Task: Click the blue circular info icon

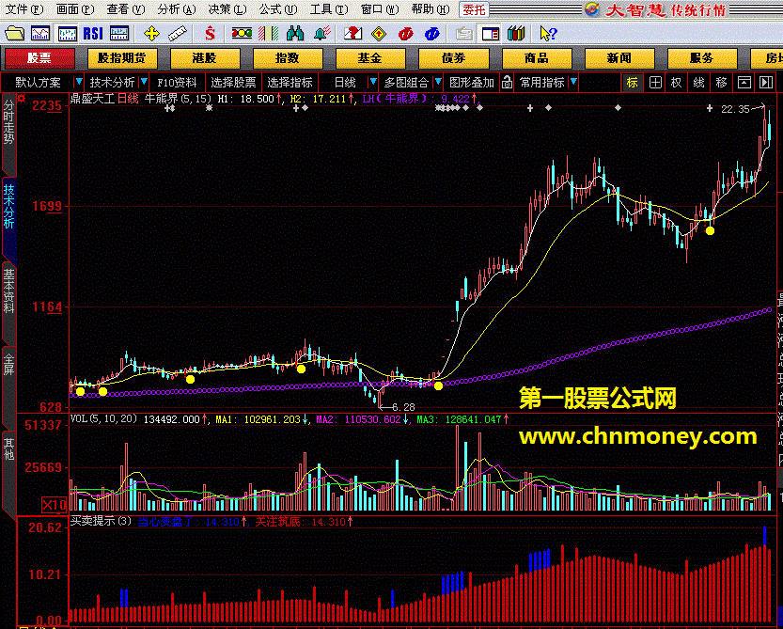Action: [x=432, y=34]
